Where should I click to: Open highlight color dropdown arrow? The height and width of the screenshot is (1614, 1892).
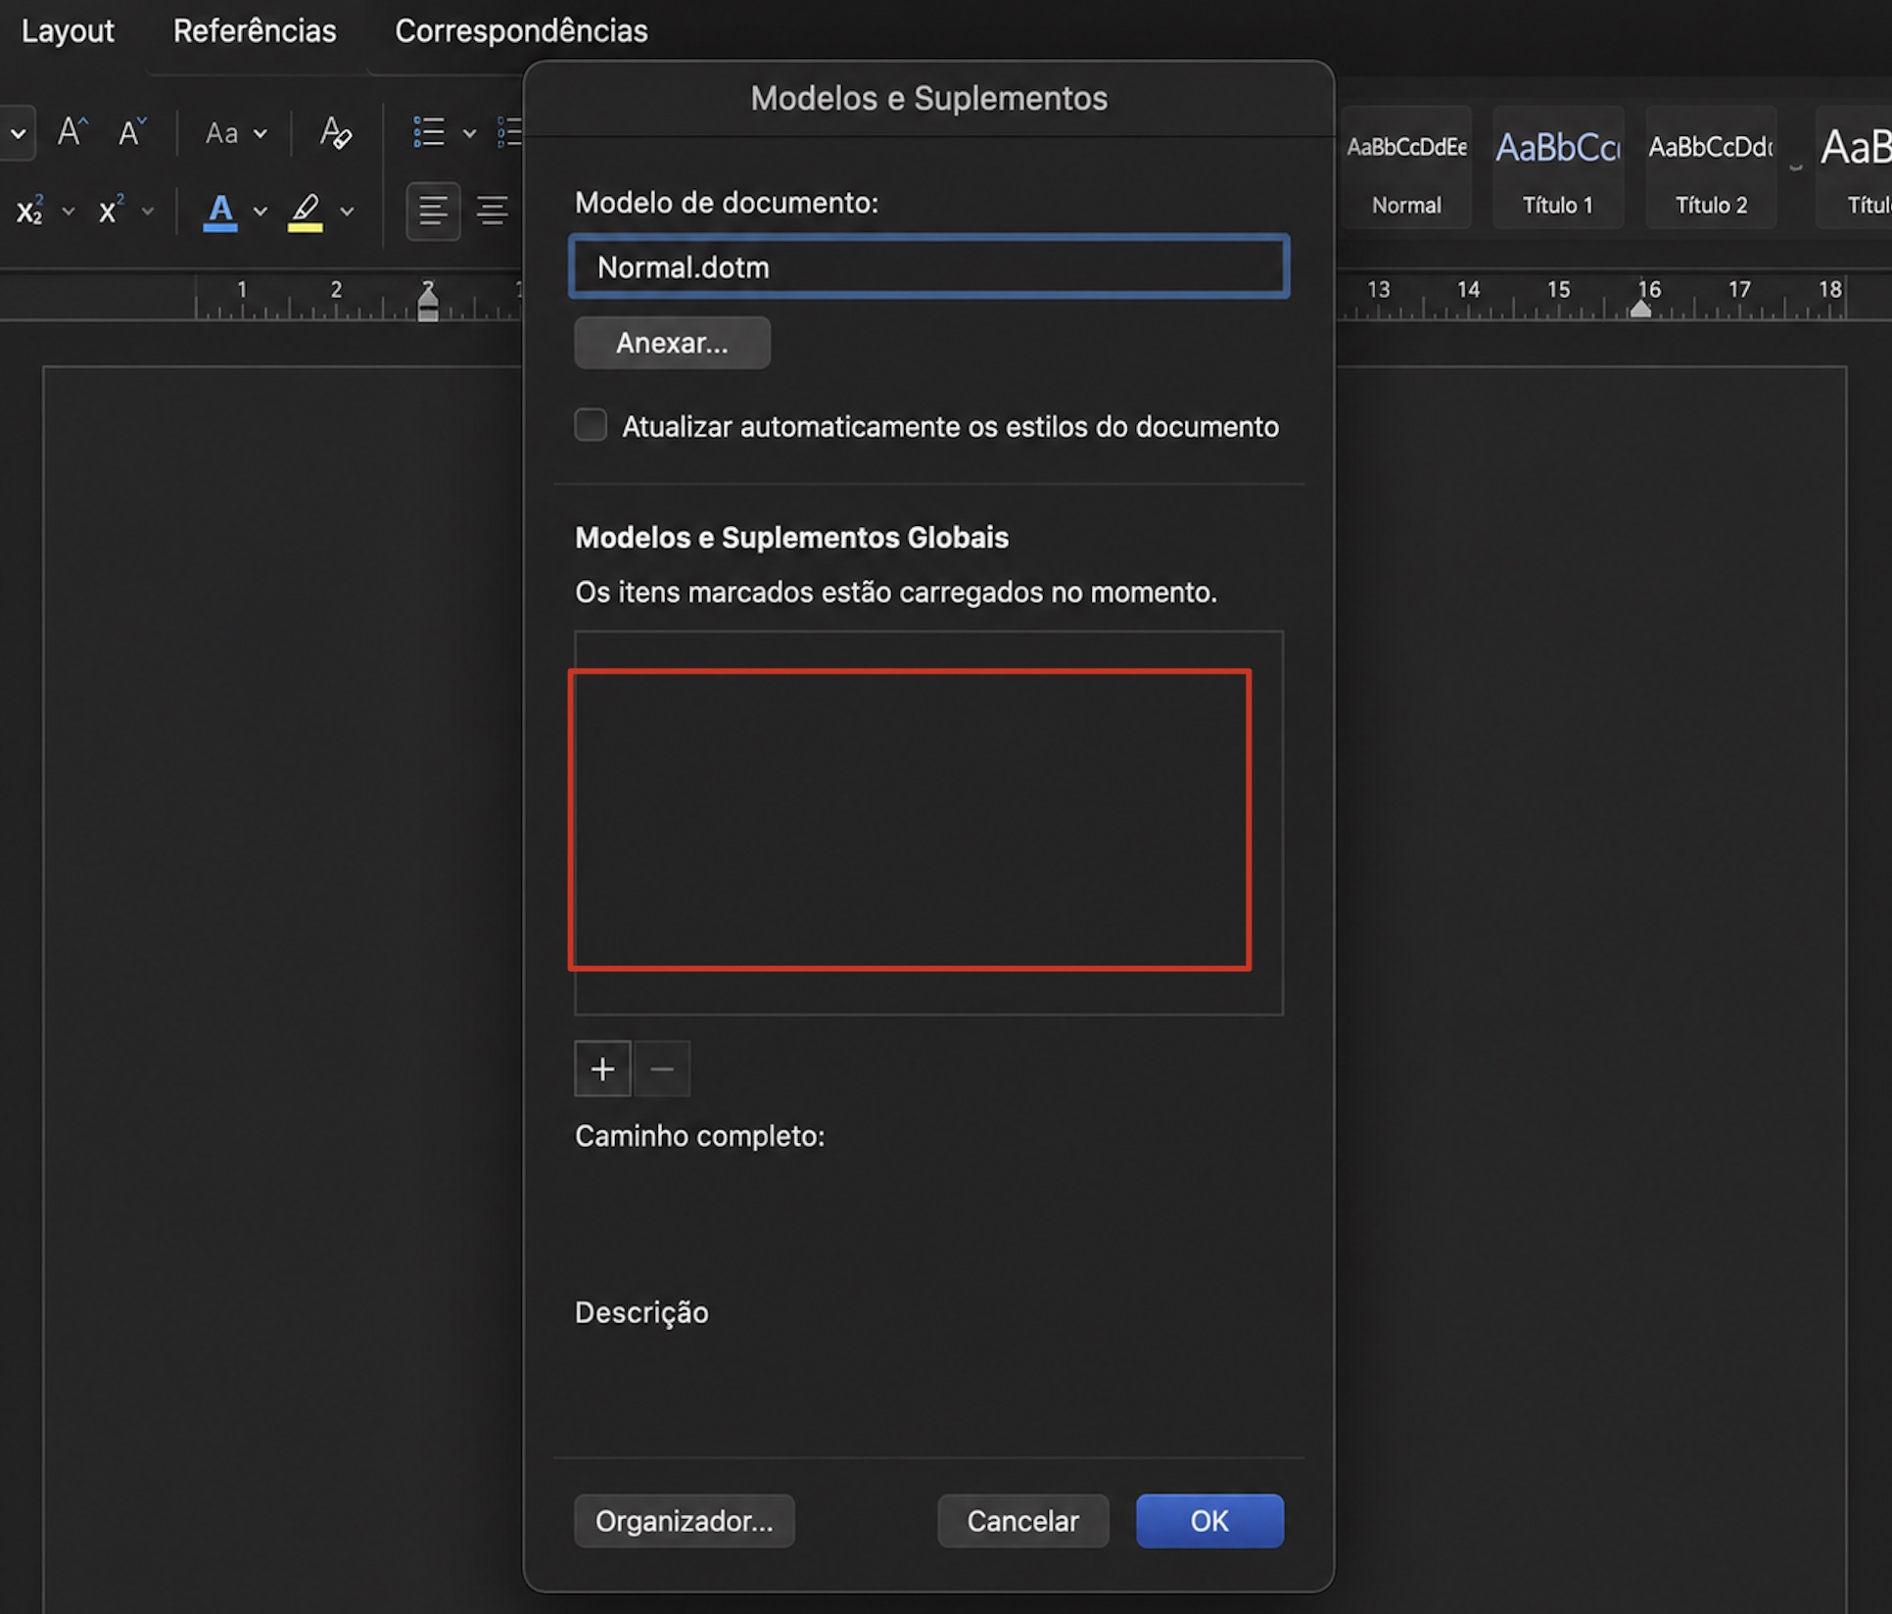347,211
